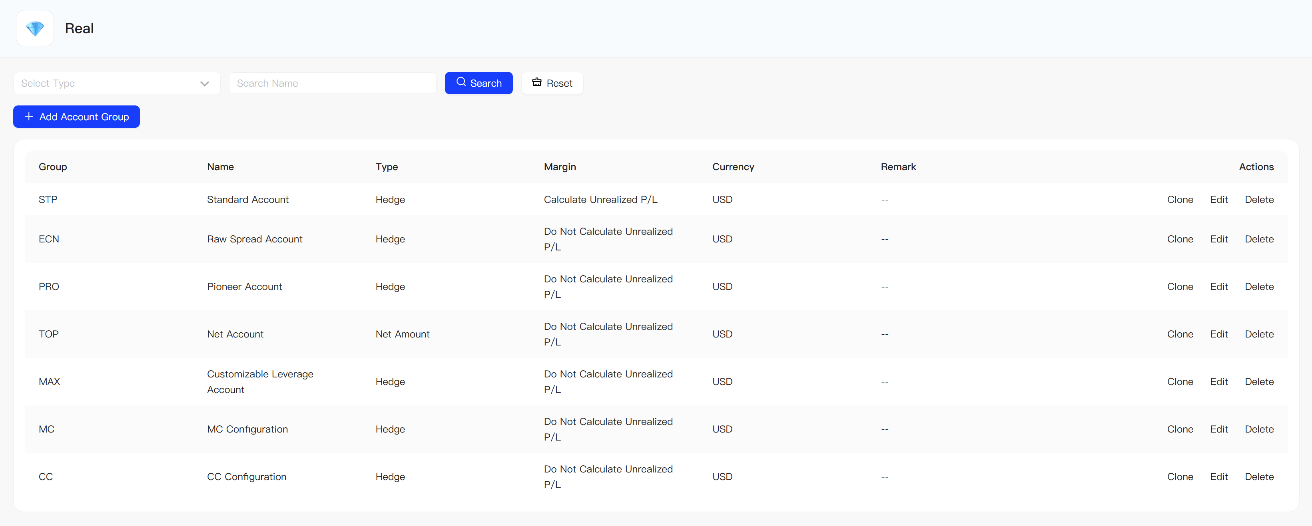Click the Group column header
Viewport: 1312px width, 526px height.
point(53,167)
